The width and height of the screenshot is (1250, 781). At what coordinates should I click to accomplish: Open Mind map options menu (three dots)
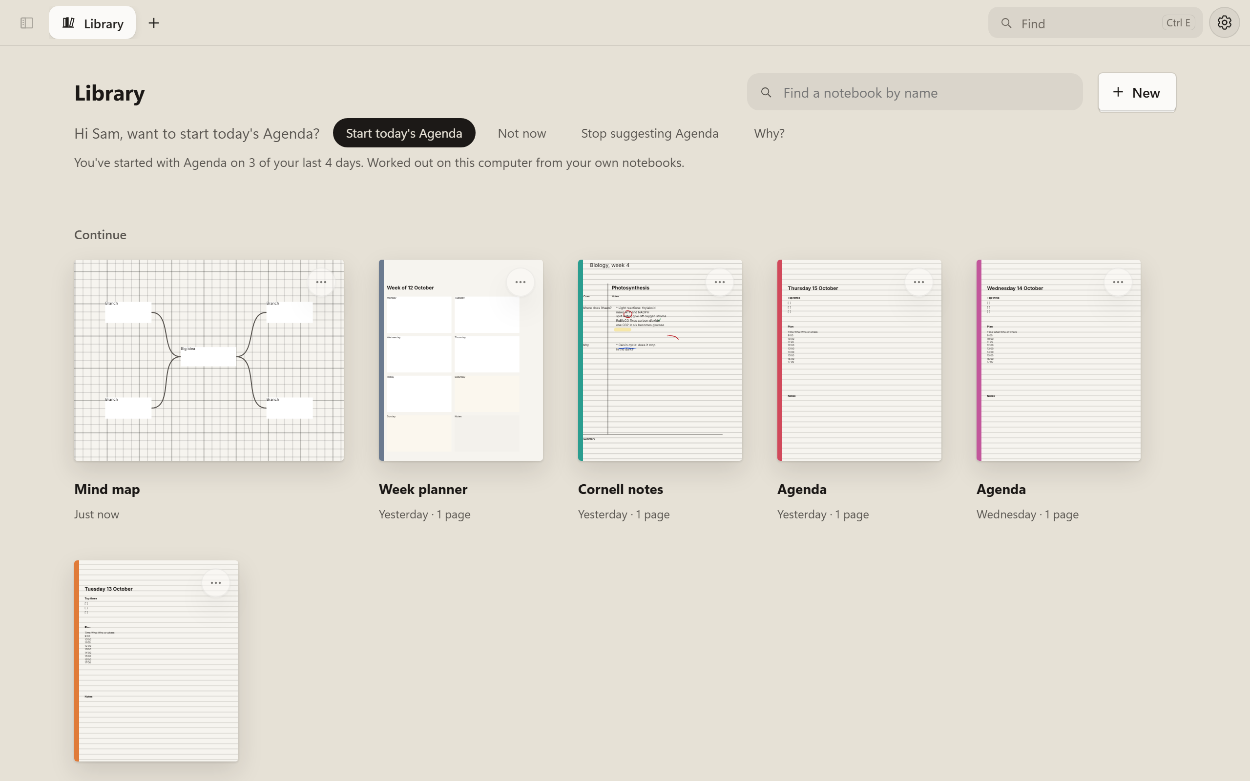321,282
